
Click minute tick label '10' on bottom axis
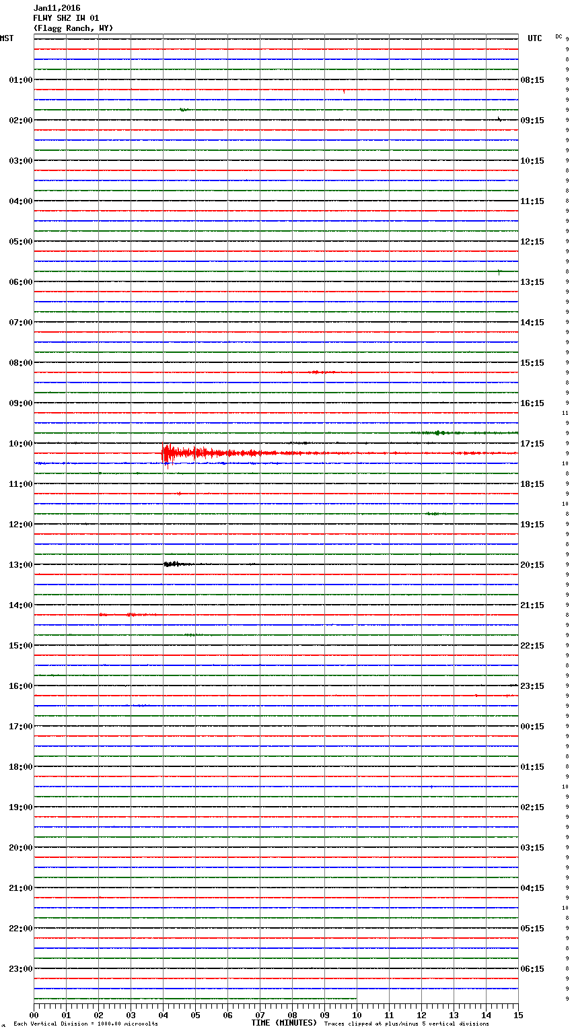[357, 1014]
